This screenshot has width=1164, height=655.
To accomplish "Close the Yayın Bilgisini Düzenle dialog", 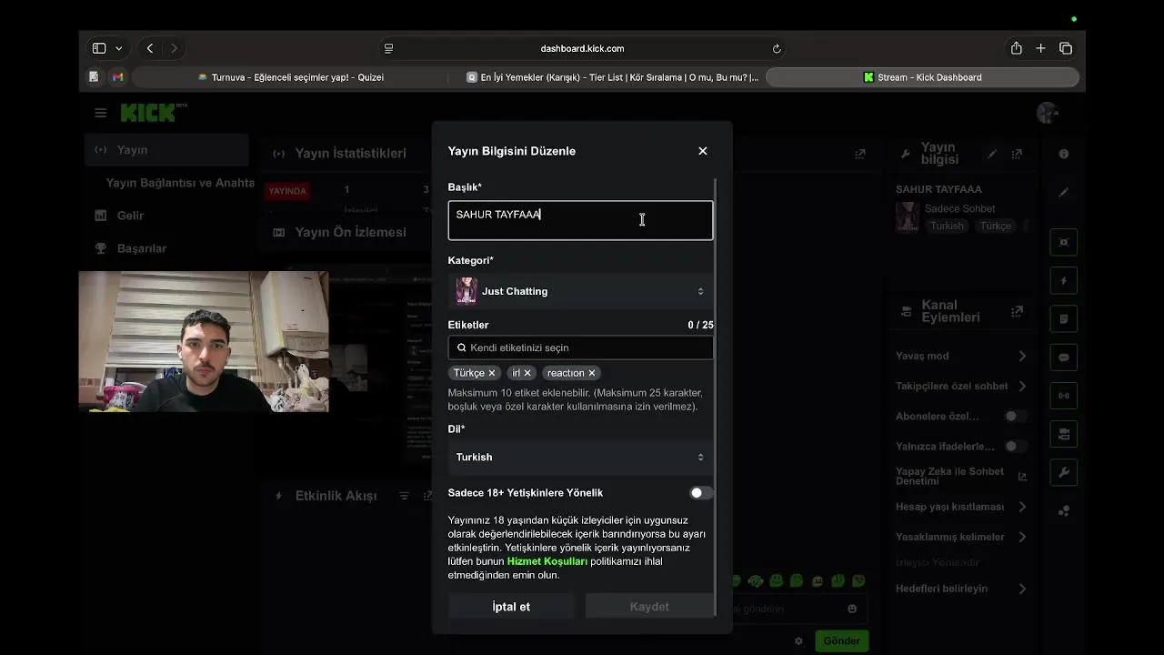I will point(702,151).
